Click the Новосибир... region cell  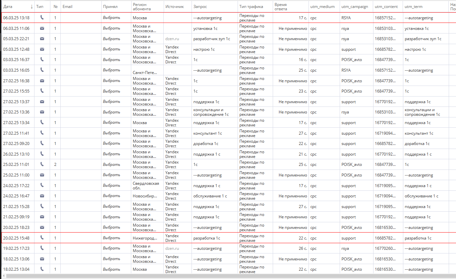point(145,196)
